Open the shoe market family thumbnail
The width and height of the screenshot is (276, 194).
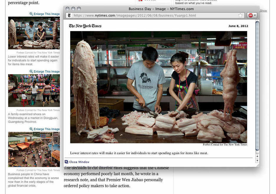(x=34, y=90)
